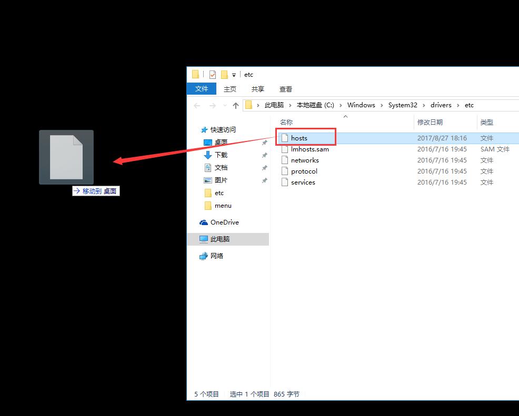Image resolution: width=519 pixels, height=416 pixels.
Task: Switch to the 共享 (Share) ribbon tab
Action: (258, 89)
